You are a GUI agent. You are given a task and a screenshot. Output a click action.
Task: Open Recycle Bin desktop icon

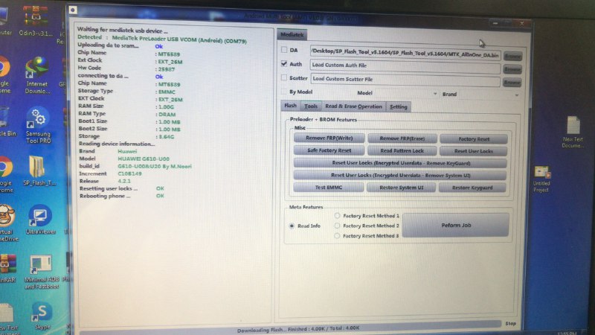pyautogui.click(x=6, y=121)
